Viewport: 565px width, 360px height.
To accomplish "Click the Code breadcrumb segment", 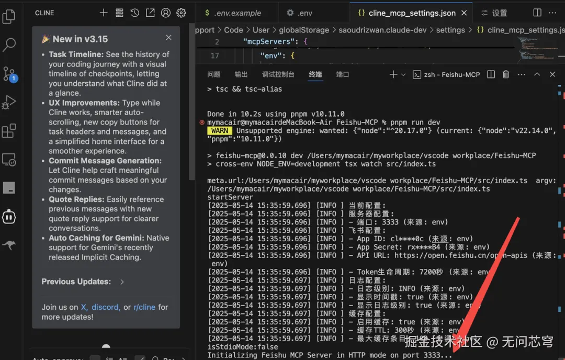I will [233, 30].
